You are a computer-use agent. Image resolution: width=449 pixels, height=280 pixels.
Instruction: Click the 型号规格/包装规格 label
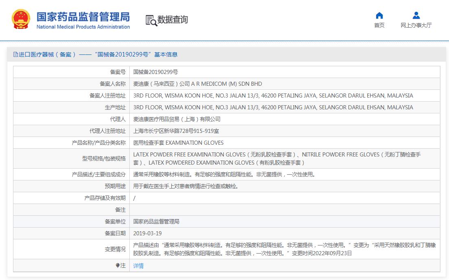coord(104,158)
